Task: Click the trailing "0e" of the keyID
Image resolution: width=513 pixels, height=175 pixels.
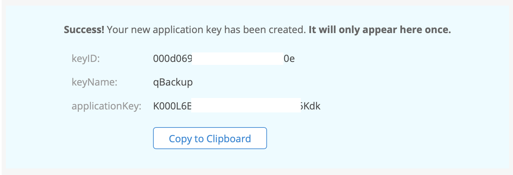Action: pyautogui.click(x=289, y=59)
